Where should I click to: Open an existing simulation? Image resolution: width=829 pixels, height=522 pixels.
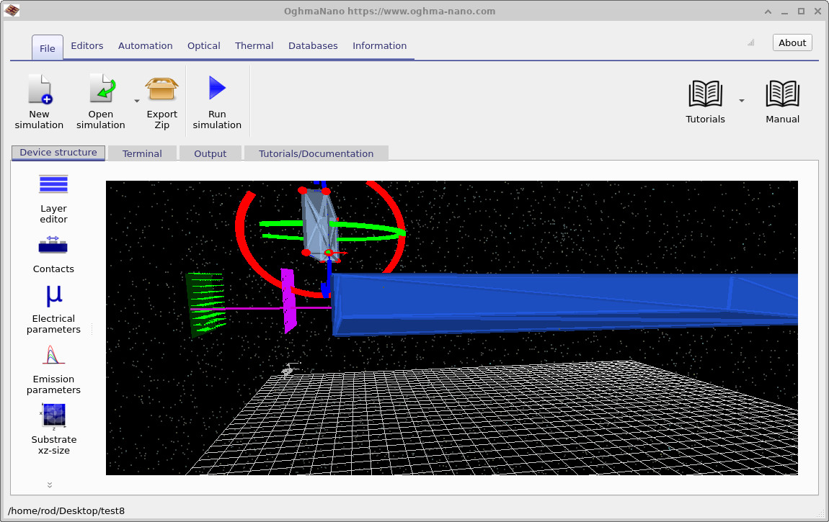[101, 101]
